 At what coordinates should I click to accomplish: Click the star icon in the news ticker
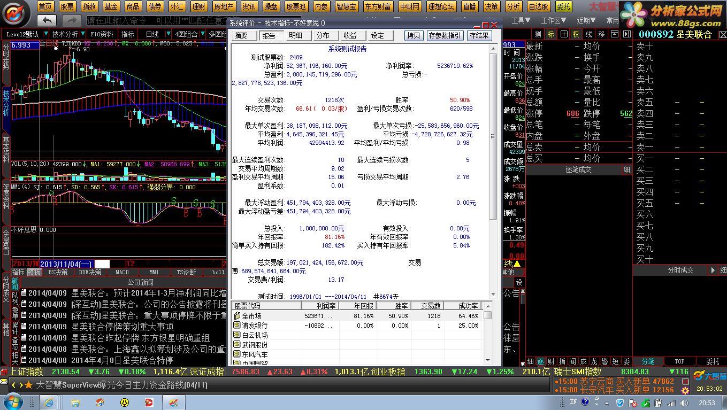pyautogui.click(x=29, y=385)
